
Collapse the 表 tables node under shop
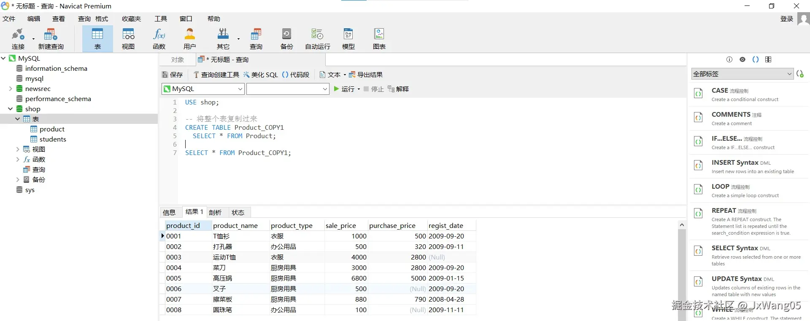tap(18, 119)
